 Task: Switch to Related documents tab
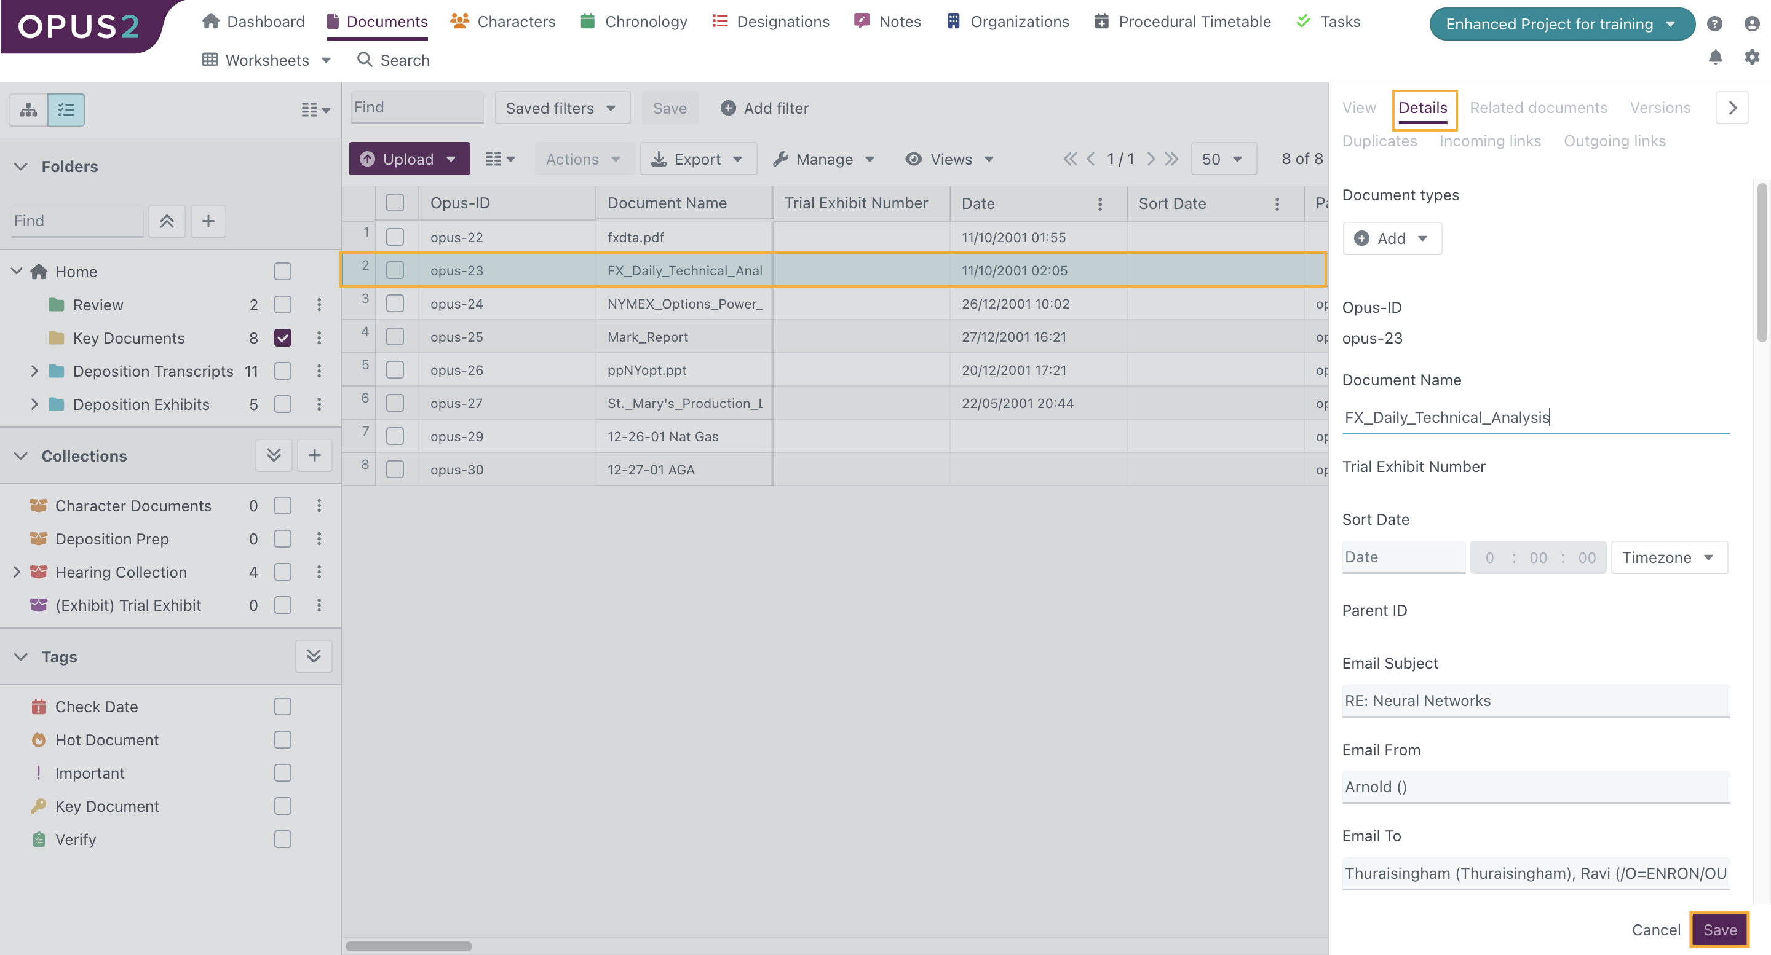1538,108
